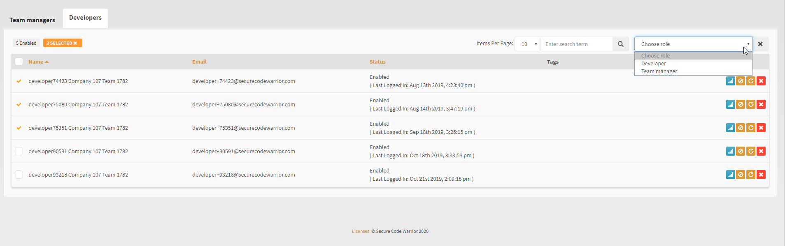Clear the role filter with the X button

pyautogui.click(x=760, y=44)
